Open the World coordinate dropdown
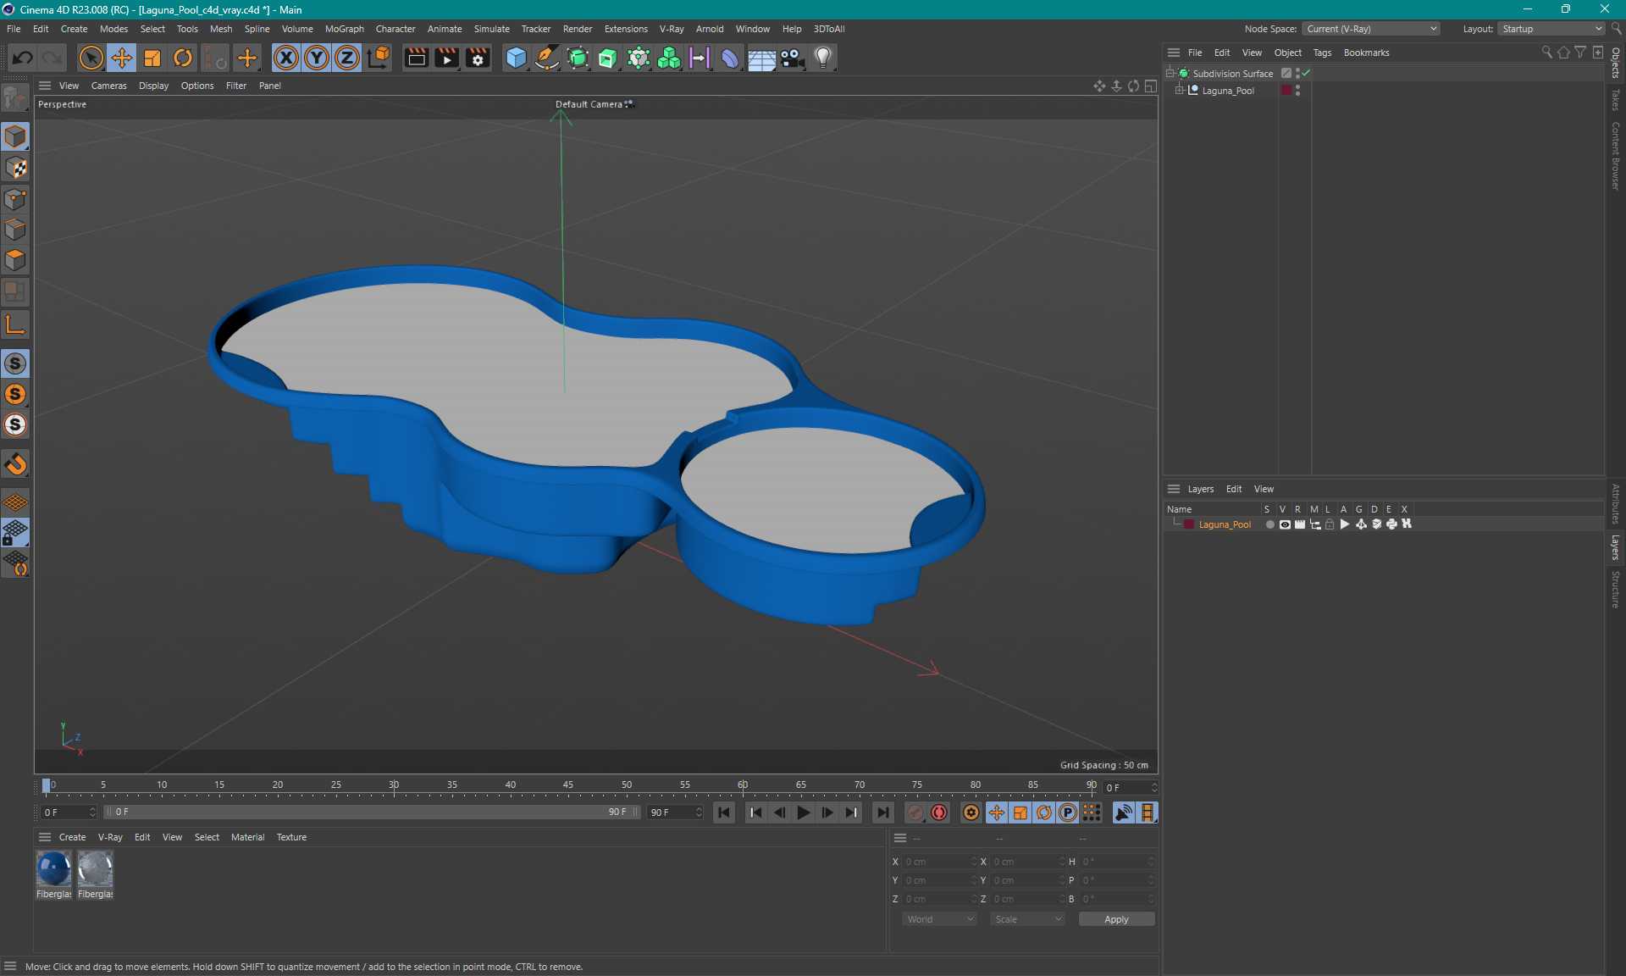The height and width of the screenshot is (976, 1626). [x=939, y=919]
